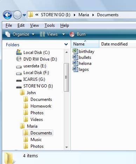Screen dimensions: 136x164
Task: Click the Views toolbar button
Action: [x=49, y=34]
